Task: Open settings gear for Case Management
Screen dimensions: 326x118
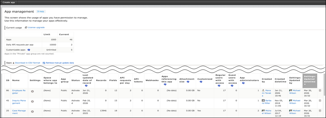Action: point(32,112)
